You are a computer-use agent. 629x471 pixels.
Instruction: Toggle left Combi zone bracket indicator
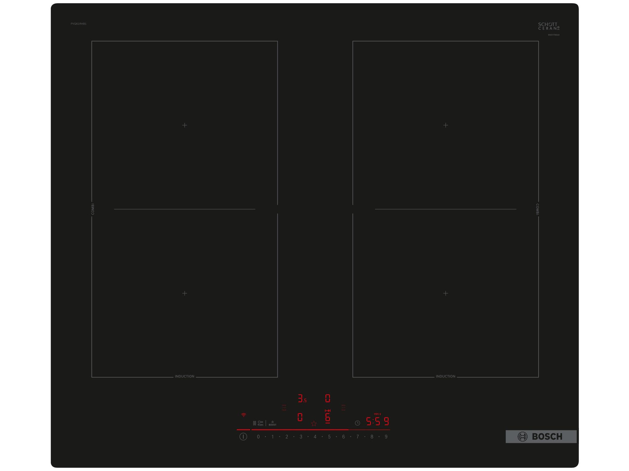point(284,407)
